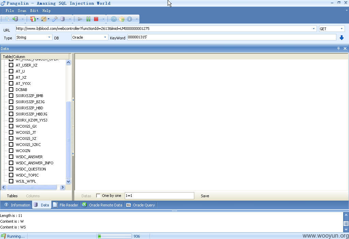Expand toolbar options after the stop button
349x239 pixels.
(103, 19)
